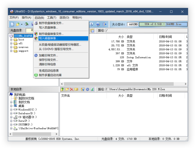Click the upper file list horizontal scrollbar
196x149 pixels.
point(118,84)
